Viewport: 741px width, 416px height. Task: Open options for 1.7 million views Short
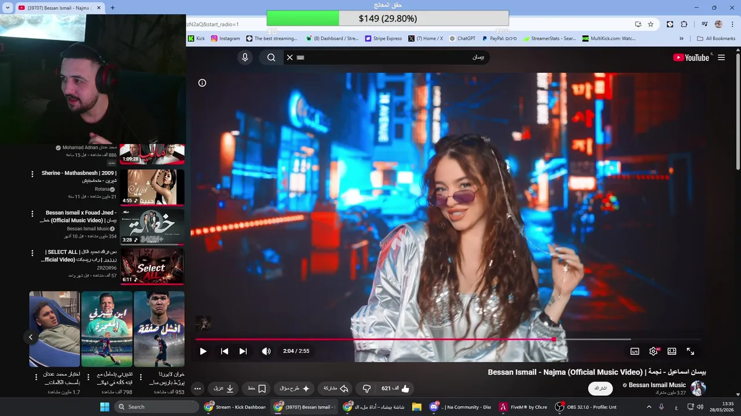(x=36, y=377)
